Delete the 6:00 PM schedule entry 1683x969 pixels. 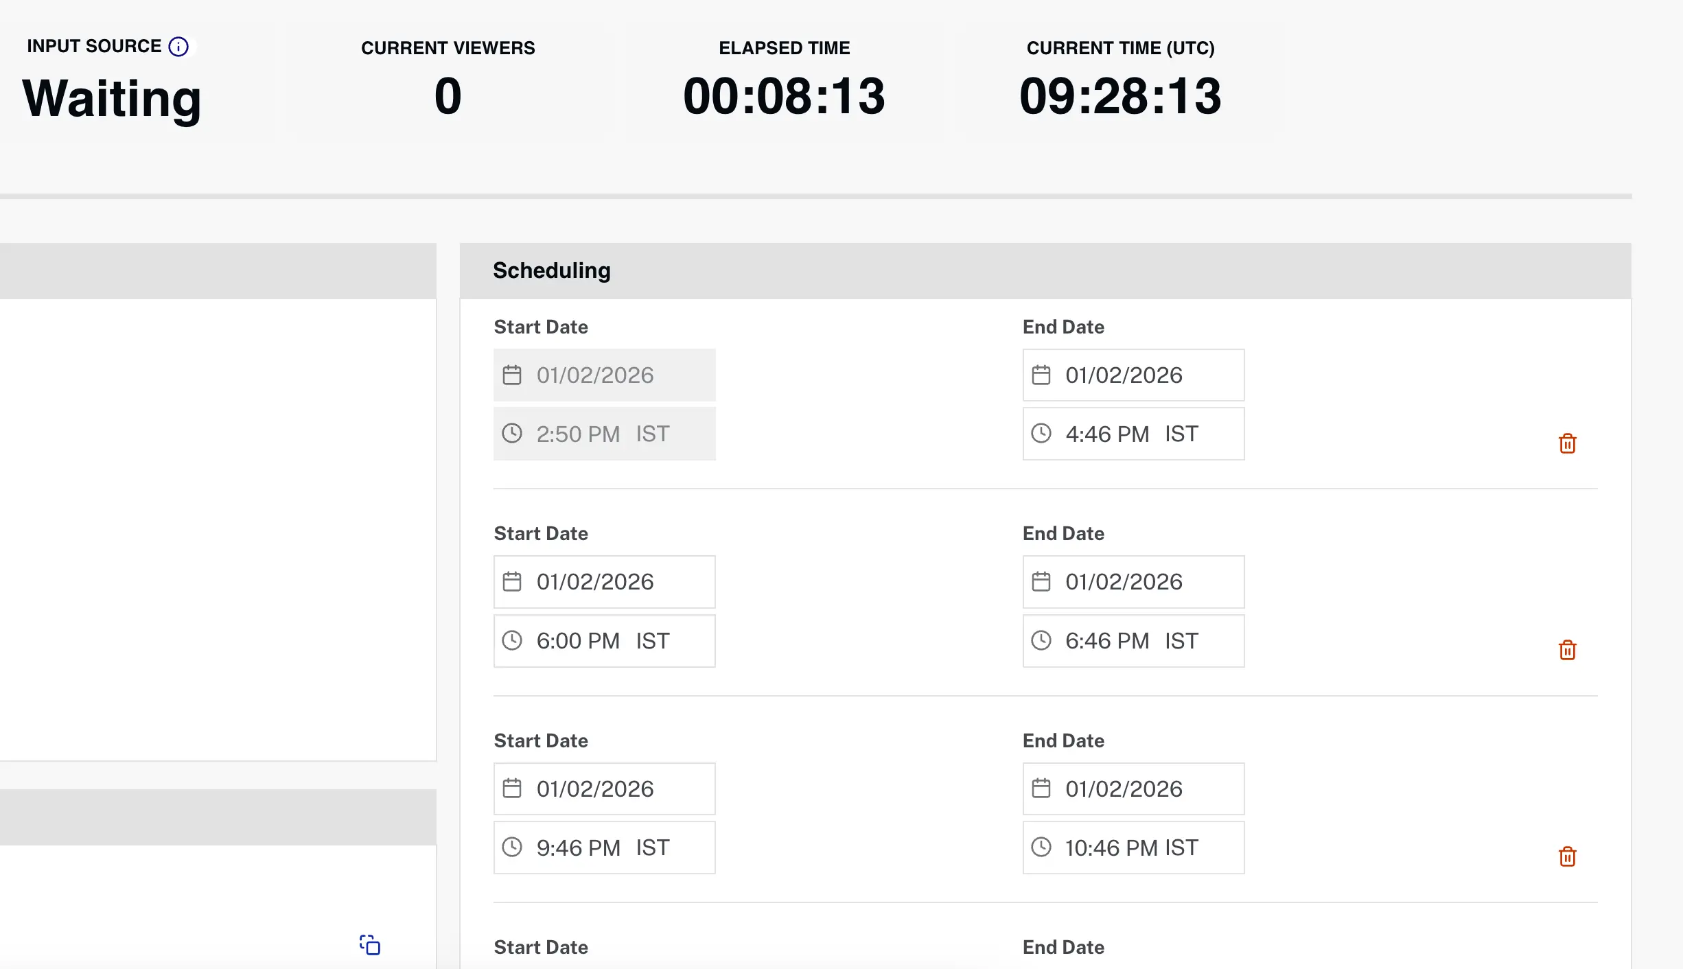[1567, 650]
